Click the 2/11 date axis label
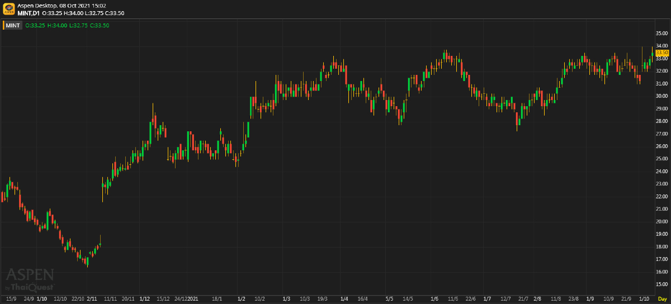The height and width of the screenshot is (304, 671). click(x=92, y=299)
